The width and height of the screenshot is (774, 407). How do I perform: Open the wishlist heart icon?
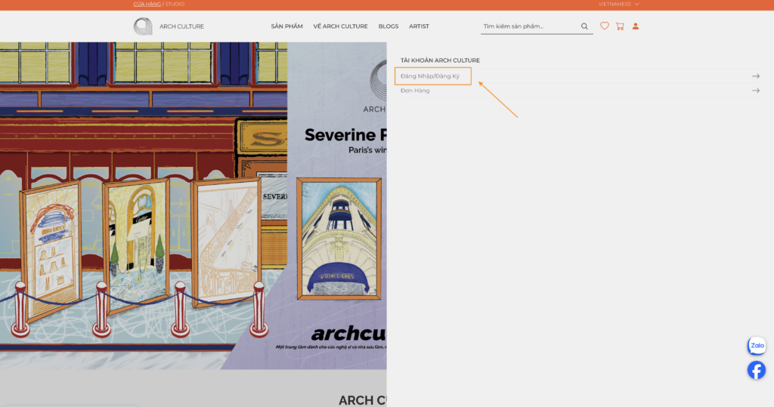click(604, 26)
